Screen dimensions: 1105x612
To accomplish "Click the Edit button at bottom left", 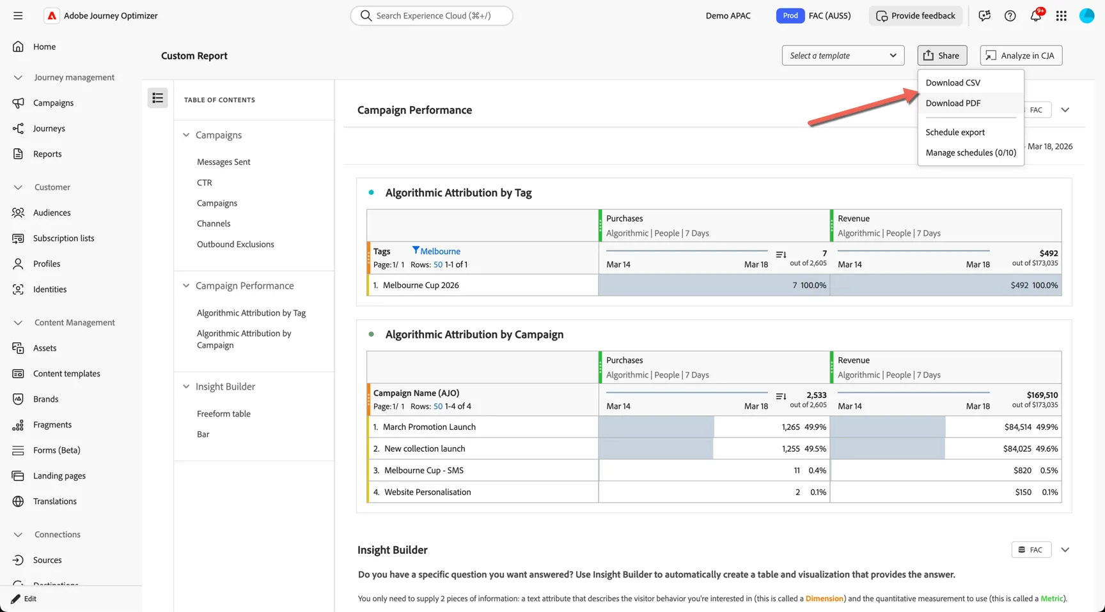I will [x=24, y=599].
